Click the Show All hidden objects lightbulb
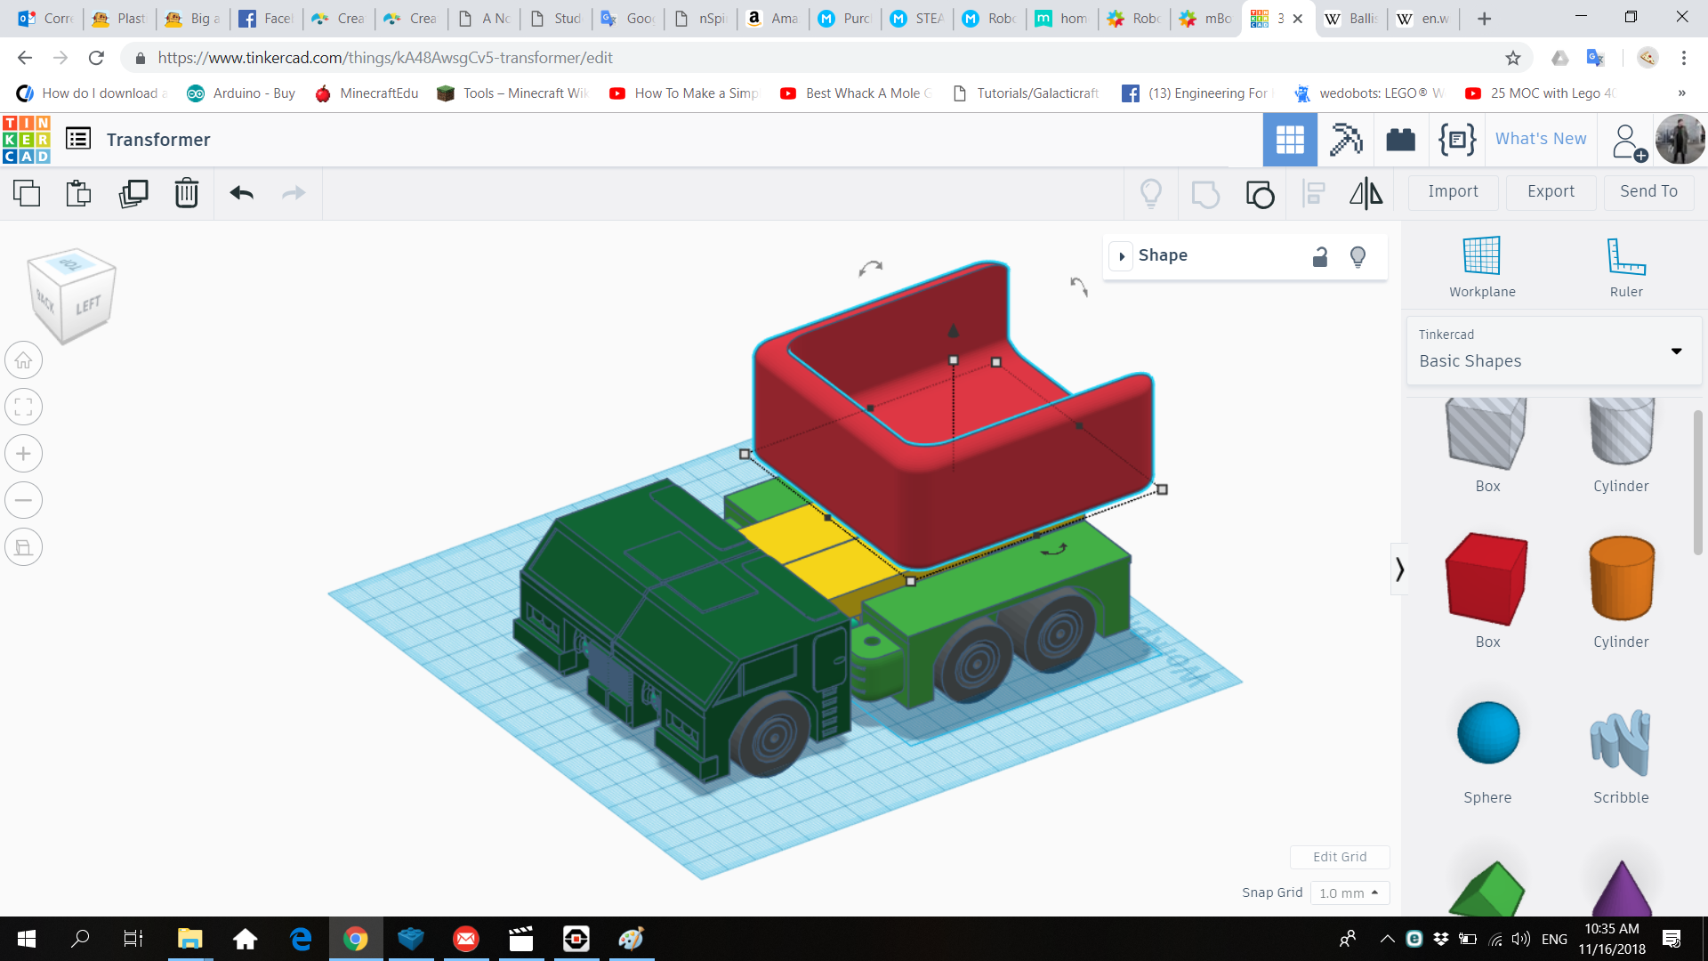 click(1151, 192)
